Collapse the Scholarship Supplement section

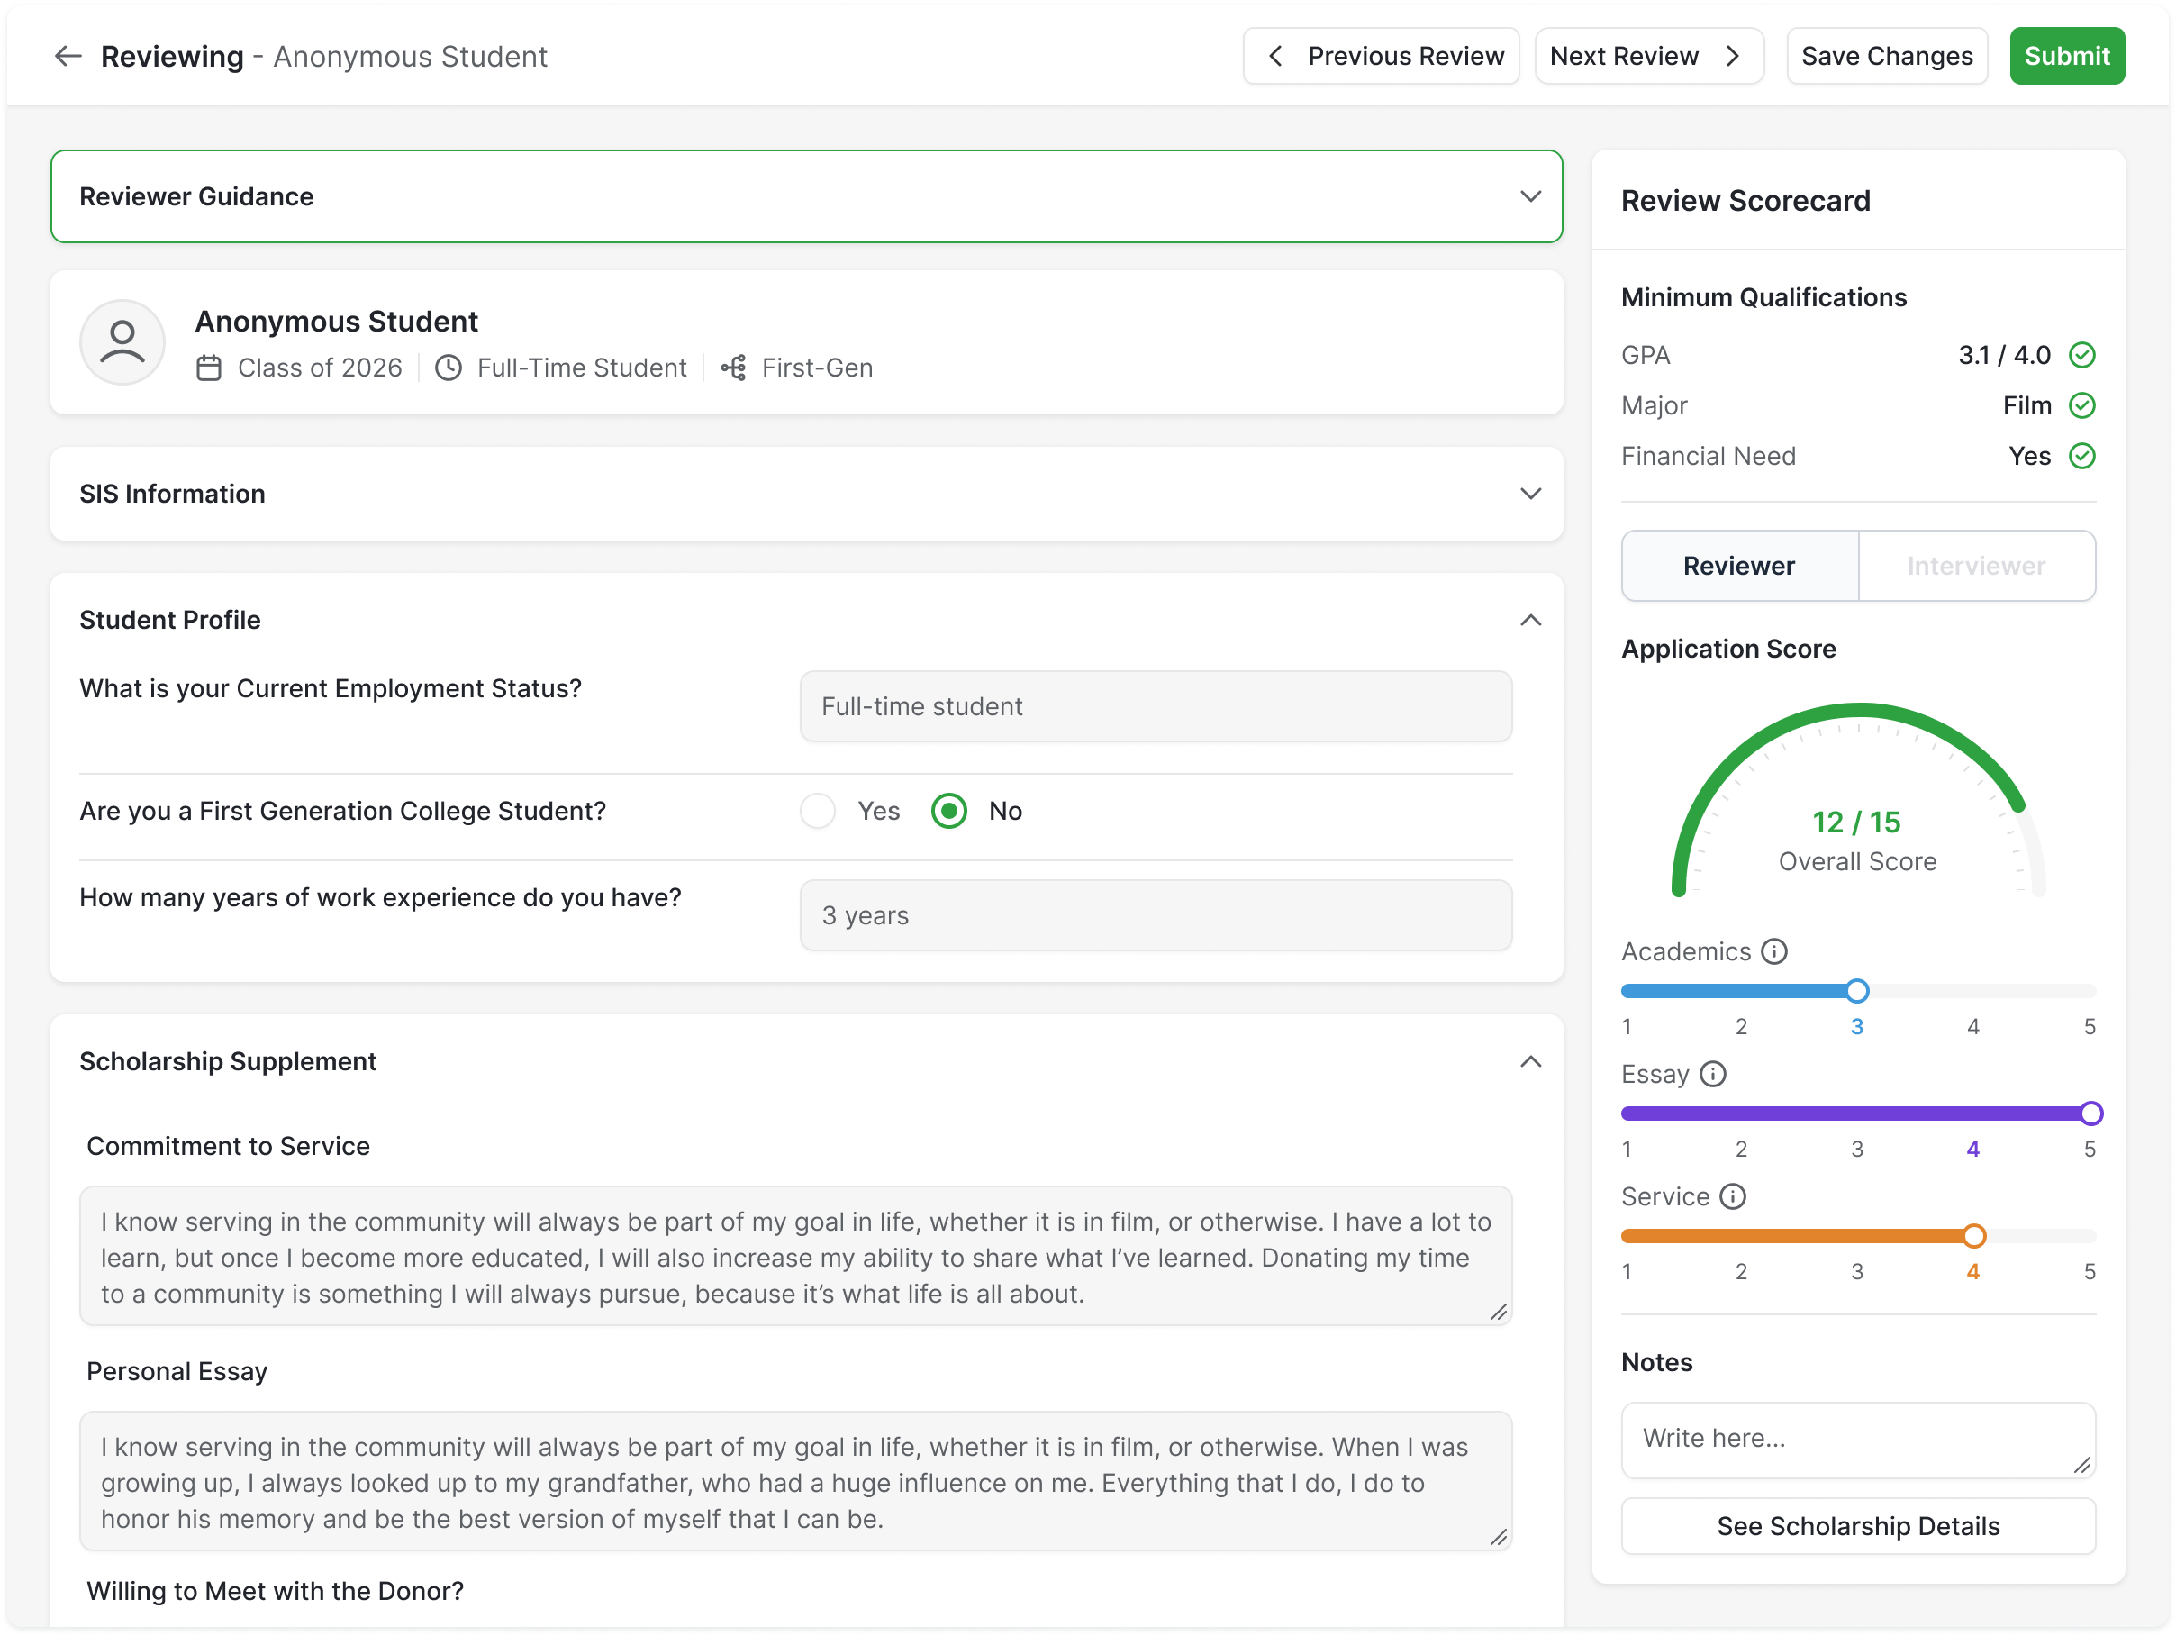click(x=1529, y=1061)
